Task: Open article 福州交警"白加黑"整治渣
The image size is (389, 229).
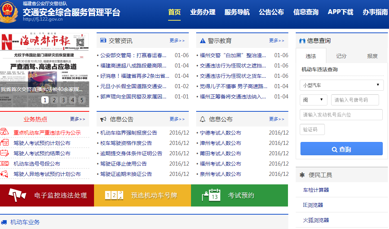Action: [x=233, y=55]
